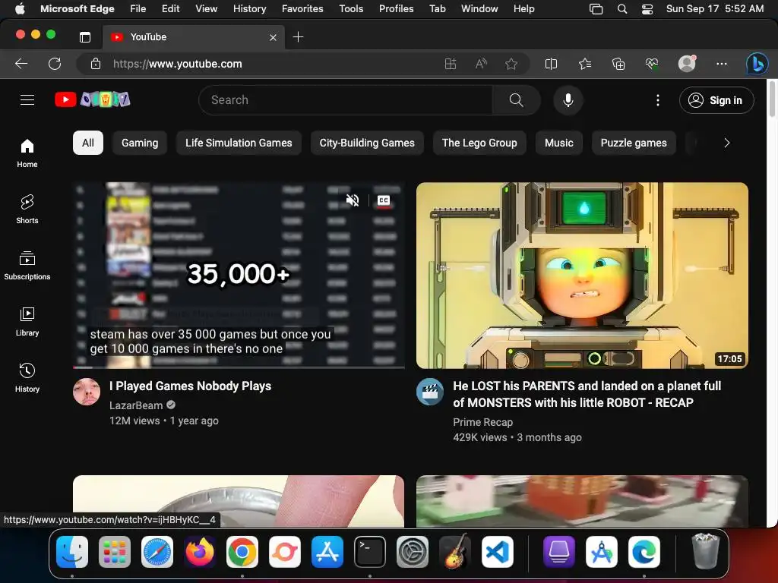
Task: Select The Lego Group chip
Action: [479, 143]
